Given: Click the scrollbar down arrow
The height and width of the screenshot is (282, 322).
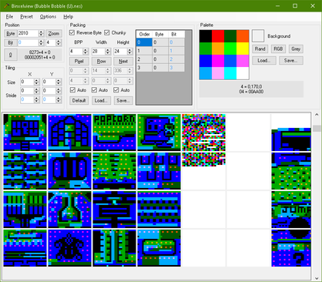Looking at the screenshot, I should pyautogui.click(x=317, y=278).
